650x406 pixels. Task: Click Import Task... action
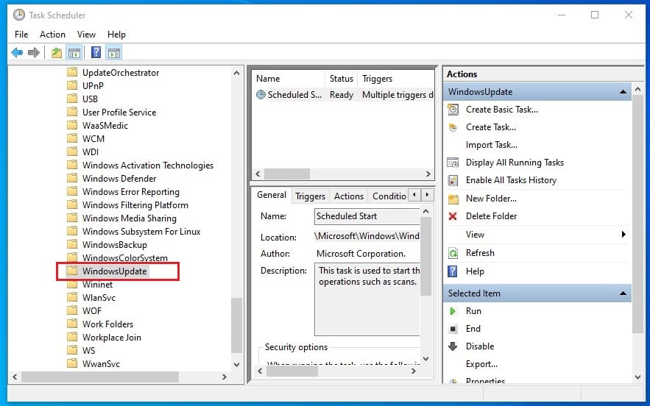491,145
